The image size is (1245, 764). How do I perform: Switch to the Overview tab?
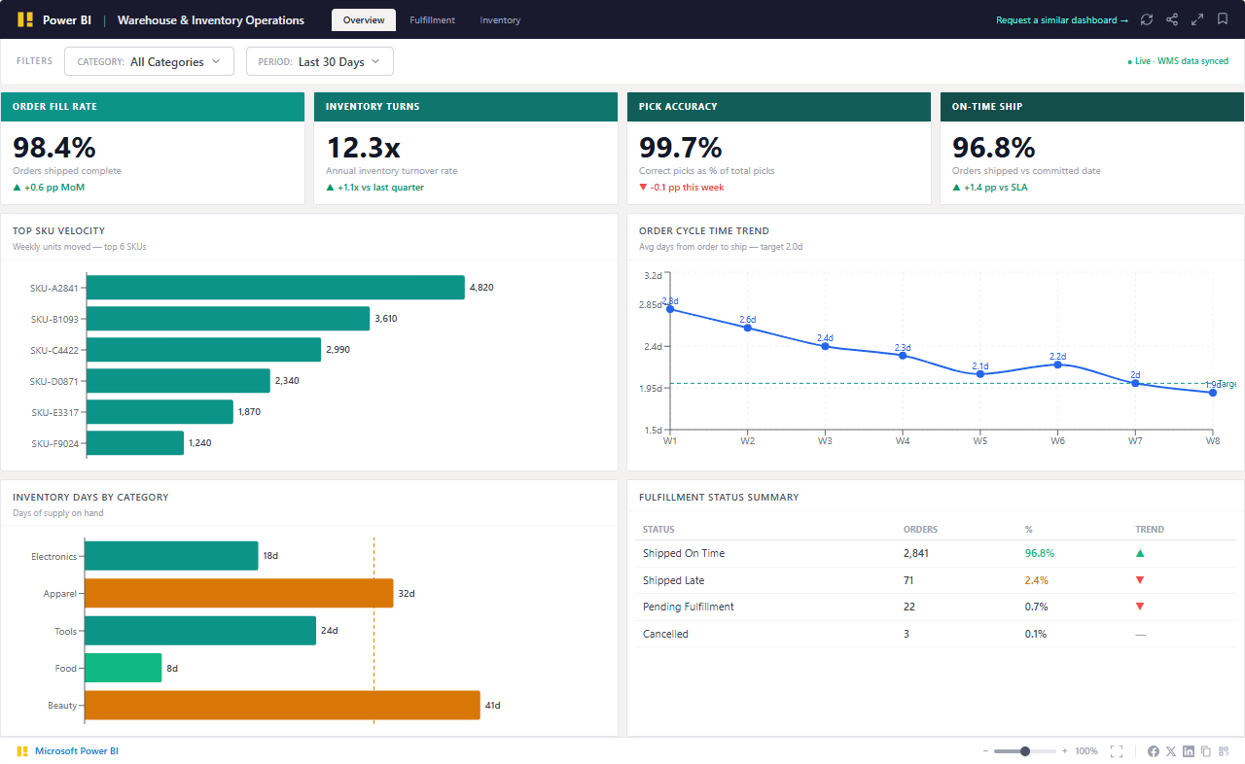click(364, 19)
